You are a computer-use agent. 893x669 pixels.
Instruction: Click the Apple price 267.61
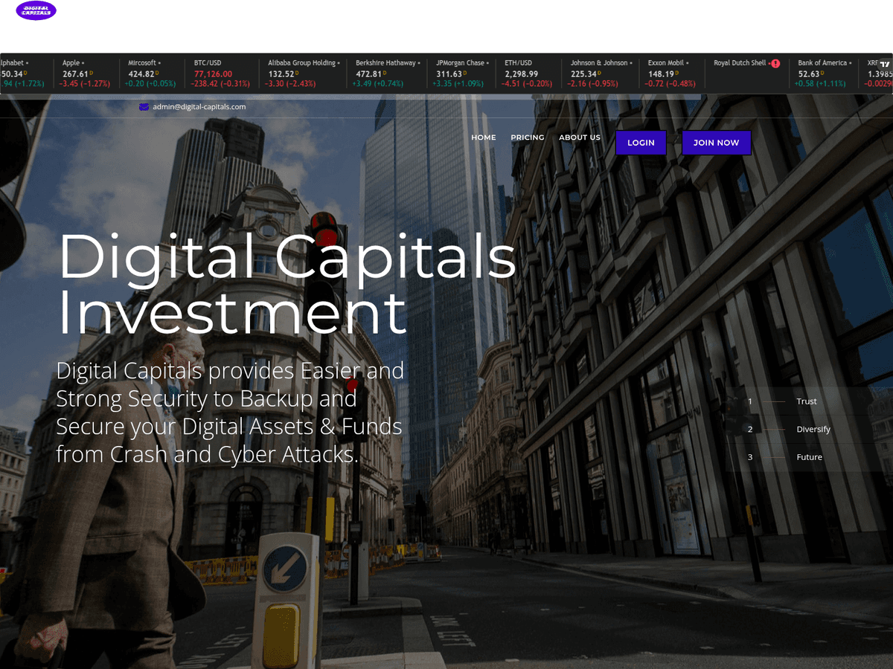click(x=76, y=74)
